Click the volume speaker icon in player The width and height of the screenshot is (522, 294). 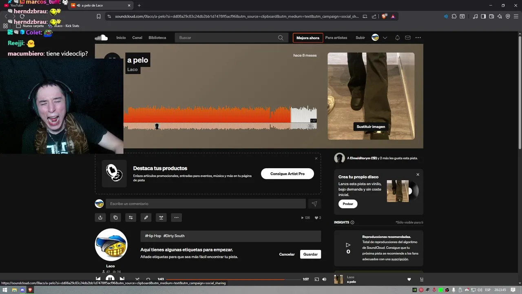324,279
